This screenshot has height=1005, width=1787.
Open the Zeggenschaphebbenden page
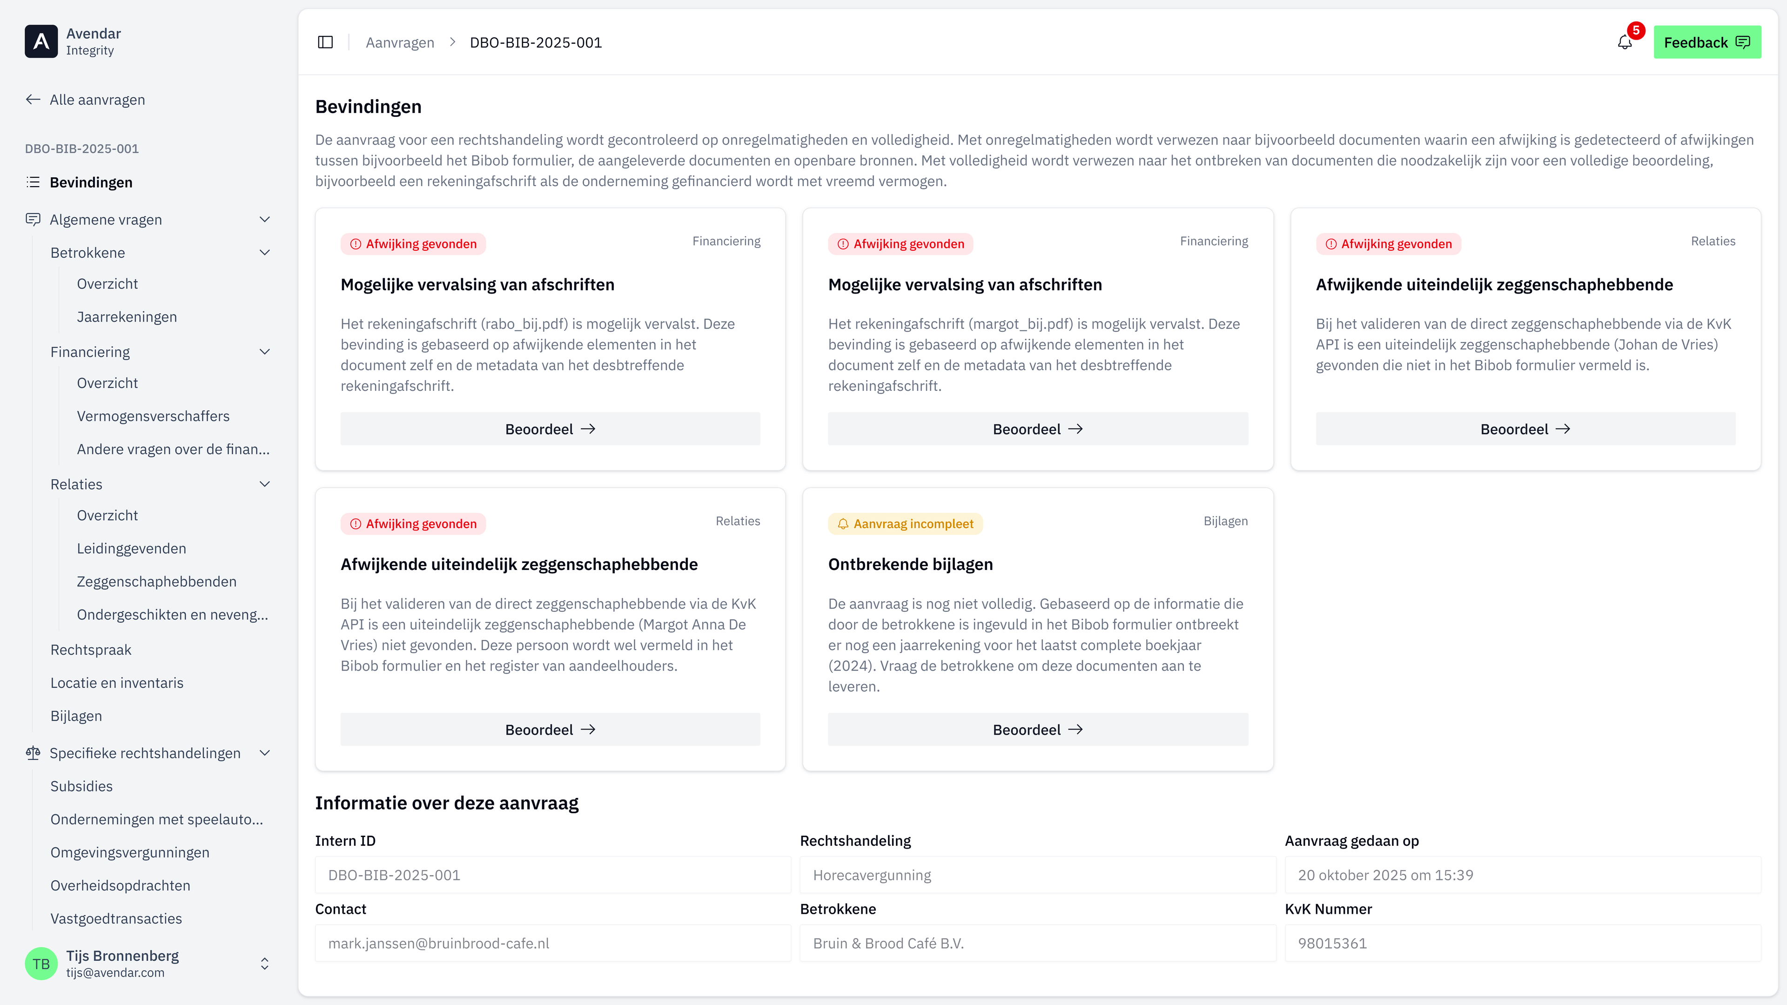pos(157,581)
